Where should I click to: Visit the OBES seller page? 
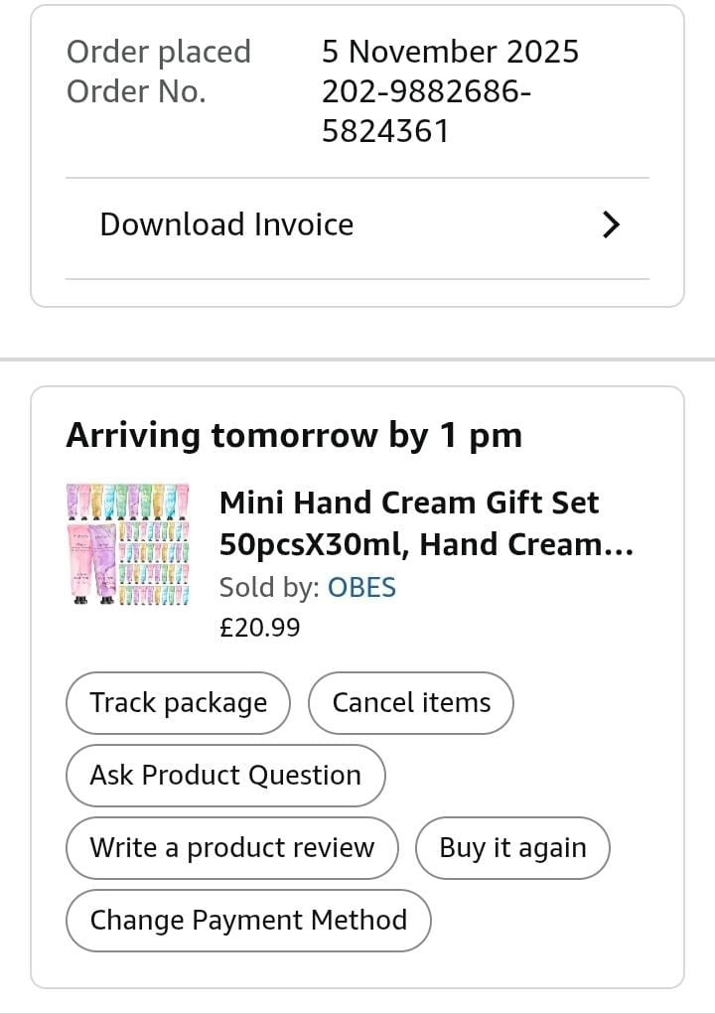click(x=361, y=587)
